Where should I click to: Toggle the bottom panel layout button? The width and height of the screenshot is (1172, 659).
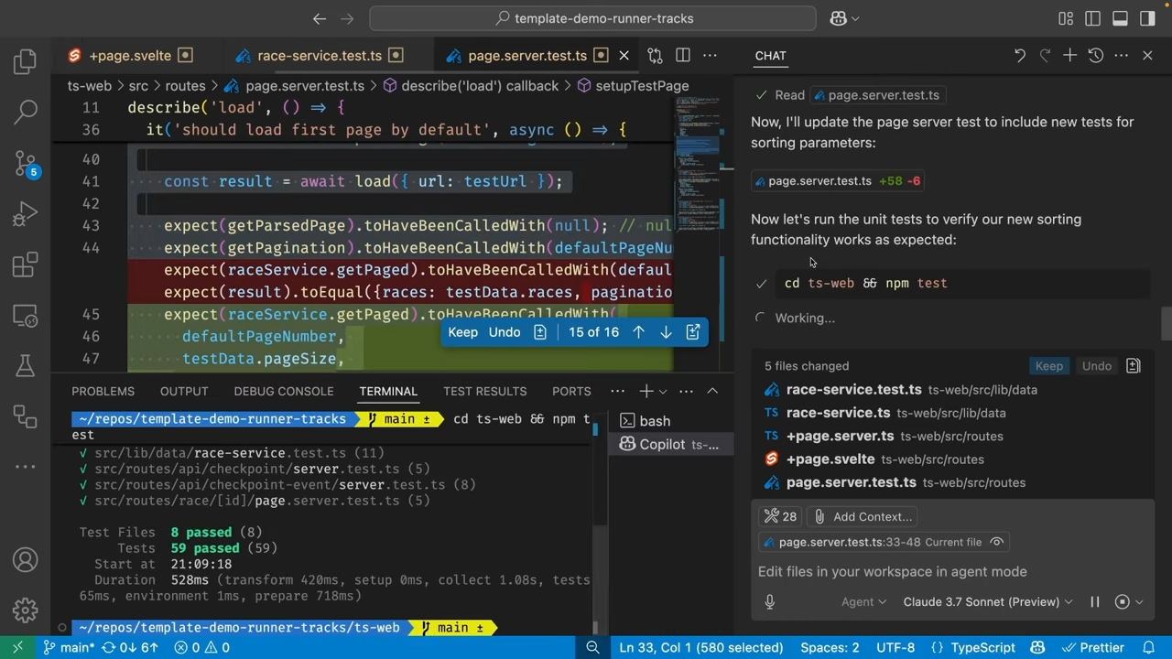click(x=1120, y=18)
